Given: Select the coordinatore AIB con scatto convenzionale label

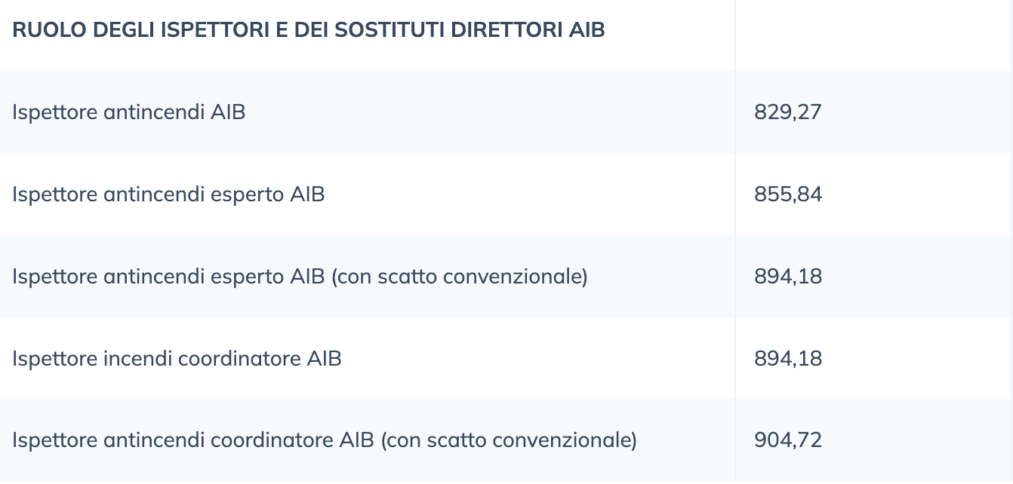Looking at the screenshot, I should click(x=325, y=440).
